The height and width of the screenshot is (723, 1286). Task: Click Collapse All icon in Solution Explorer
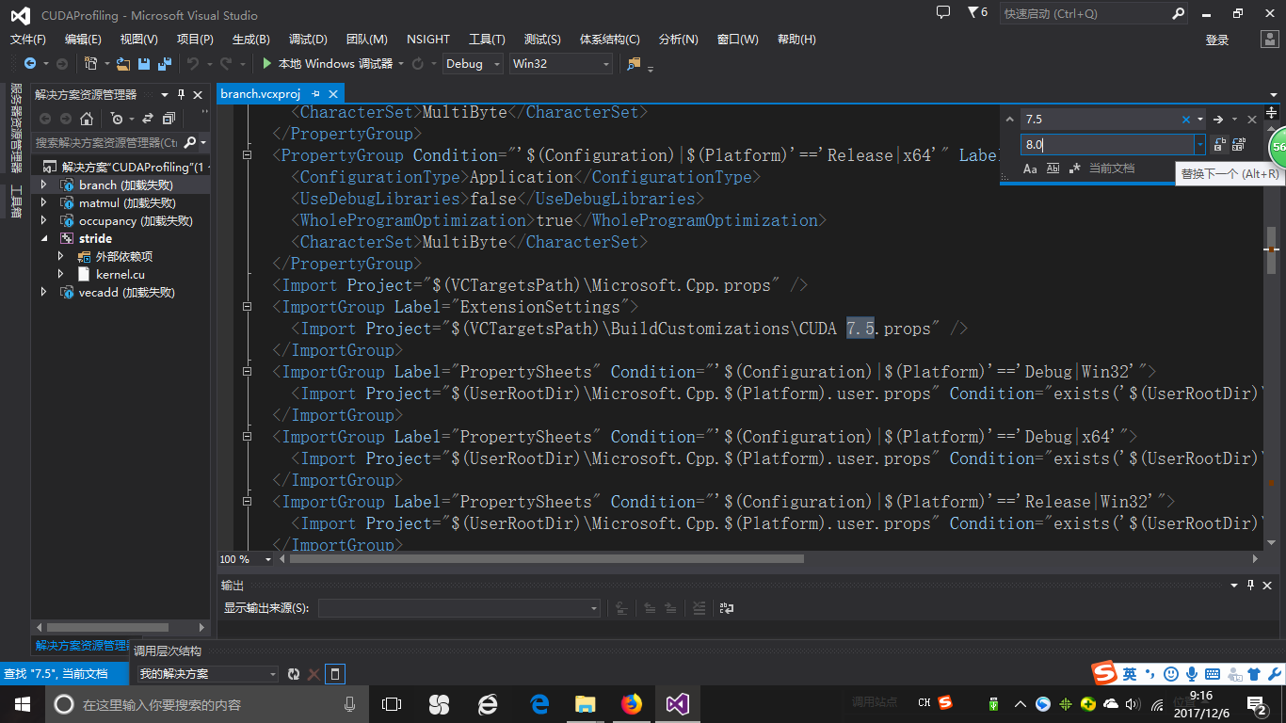pyautogui.click(x=169, y=119)
